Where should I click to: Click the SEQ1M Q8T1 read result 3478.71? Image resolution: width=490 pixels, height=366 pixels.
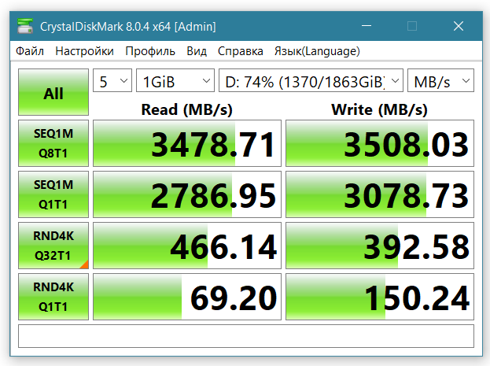click(x=187, y=143)
